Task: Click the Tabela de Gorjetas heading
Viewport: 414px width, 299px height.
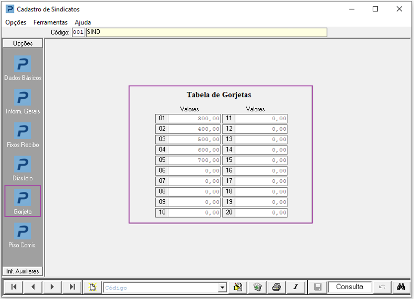Action: [219, 94]
